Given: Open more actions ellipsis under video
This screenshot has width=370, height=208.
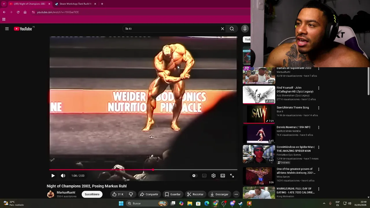Looking at the screenshot, I should (x=236, y=194).
